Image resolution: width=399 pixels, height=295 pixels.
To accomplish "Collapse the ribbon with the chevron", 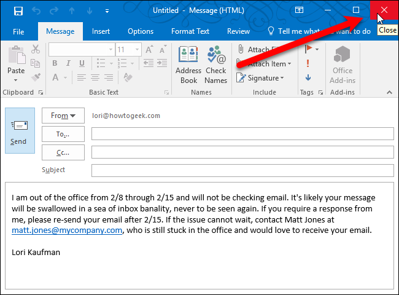I will 389,92.
